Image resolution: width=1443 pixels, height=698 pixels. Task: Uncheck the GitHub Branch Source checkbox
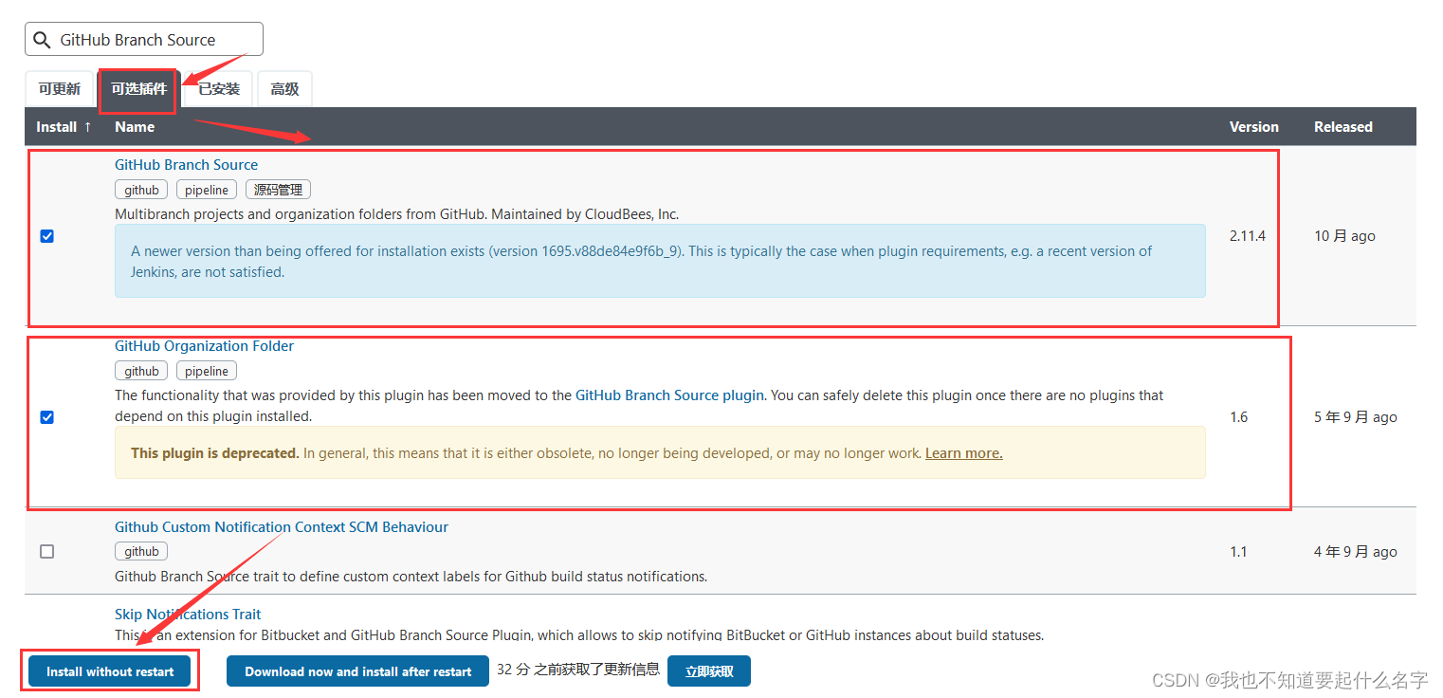coord(47,236)
